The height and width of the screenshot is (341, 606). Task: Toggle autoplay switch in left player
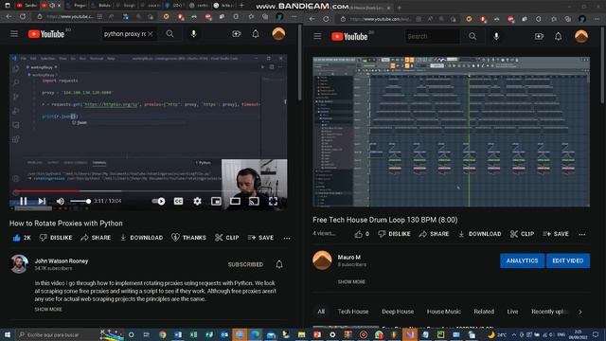158,201
